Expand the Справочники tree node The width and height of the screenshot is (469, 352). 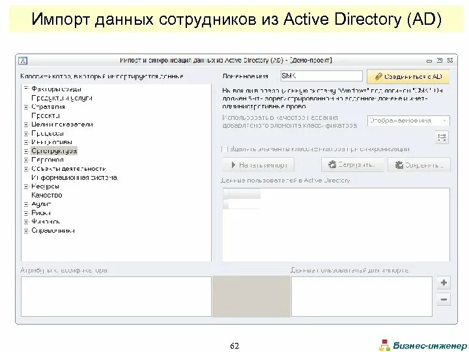click(26, 231)
